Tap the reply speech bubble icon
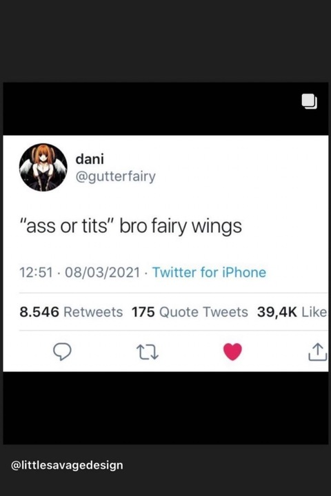331x496 pixels. [x=62, y=352]
